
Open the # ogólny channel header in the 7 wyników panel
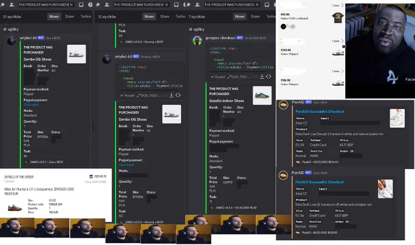pos(197,29)
